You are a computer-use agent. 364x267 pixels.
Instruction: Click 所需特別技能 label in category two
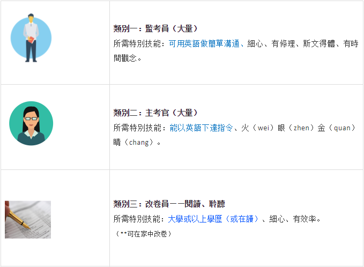point(137,128)
